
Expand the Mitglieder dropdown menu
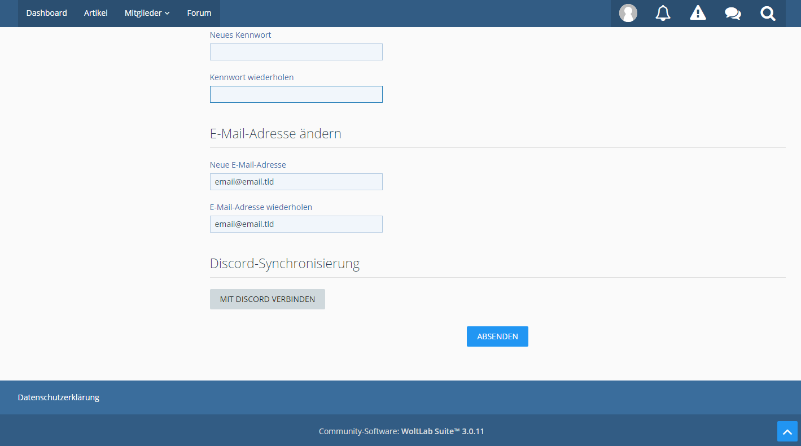147,13
